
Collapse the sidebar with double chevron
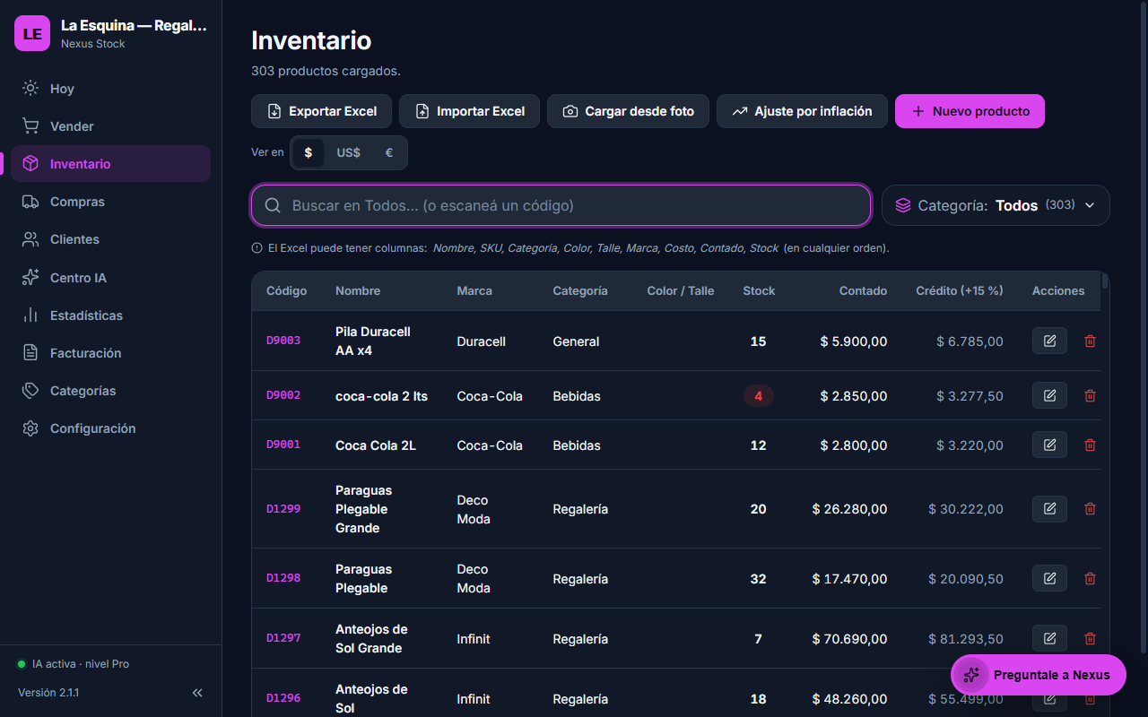[x=197, y=693]
